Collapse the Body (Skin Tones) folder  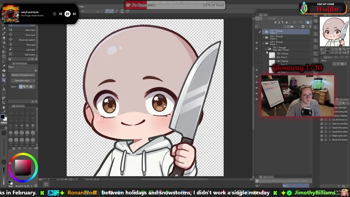pos(266,49)
